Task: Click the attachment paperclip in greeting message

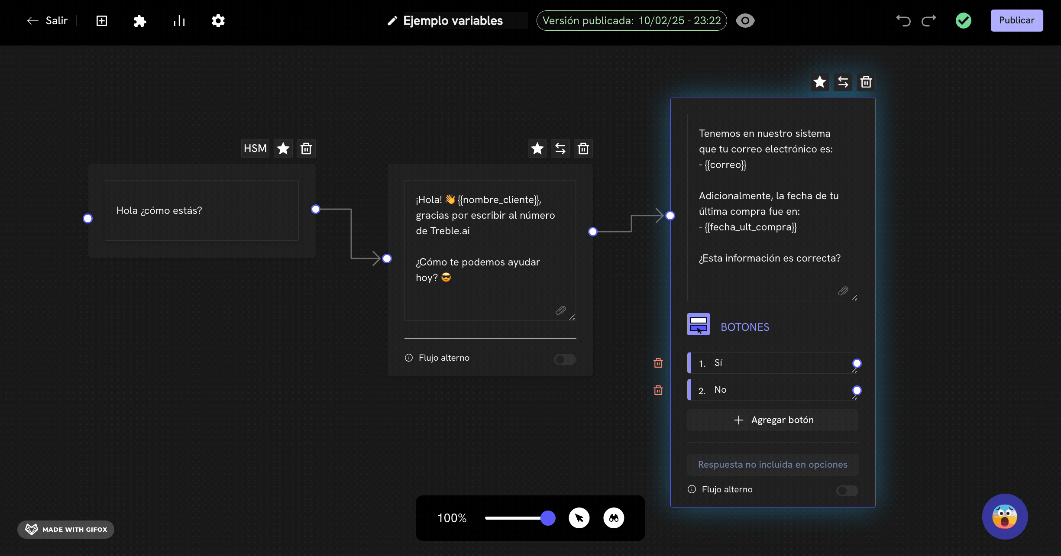Action: pyautogui.click(x=560, y=310)
